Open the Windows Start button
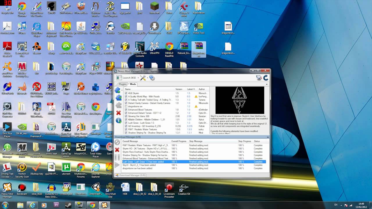The image size is (372, 209). pyautogui.click(x=5, y=205)
